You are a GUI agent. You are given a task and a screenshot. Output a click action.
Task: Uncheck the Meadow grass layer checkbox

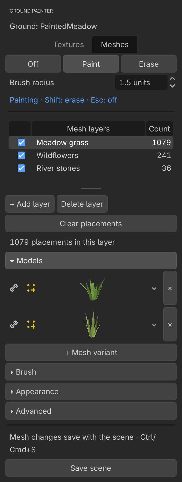(x=21, y=142)
